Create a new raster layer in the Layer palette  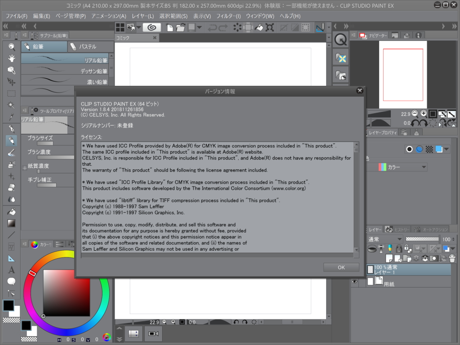[x=389, y=258]
